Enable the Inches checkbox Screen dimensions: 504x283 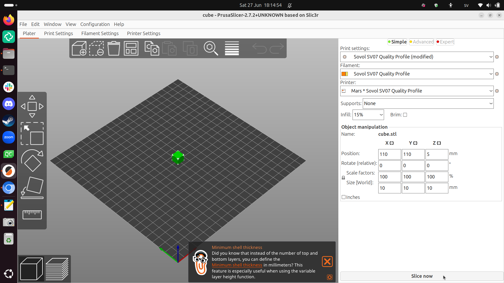click(x=344, y=197)
